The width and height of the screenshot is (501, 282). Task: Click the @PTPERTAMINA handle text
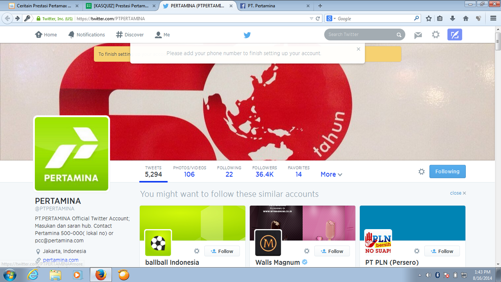click(x=54, y=209)
